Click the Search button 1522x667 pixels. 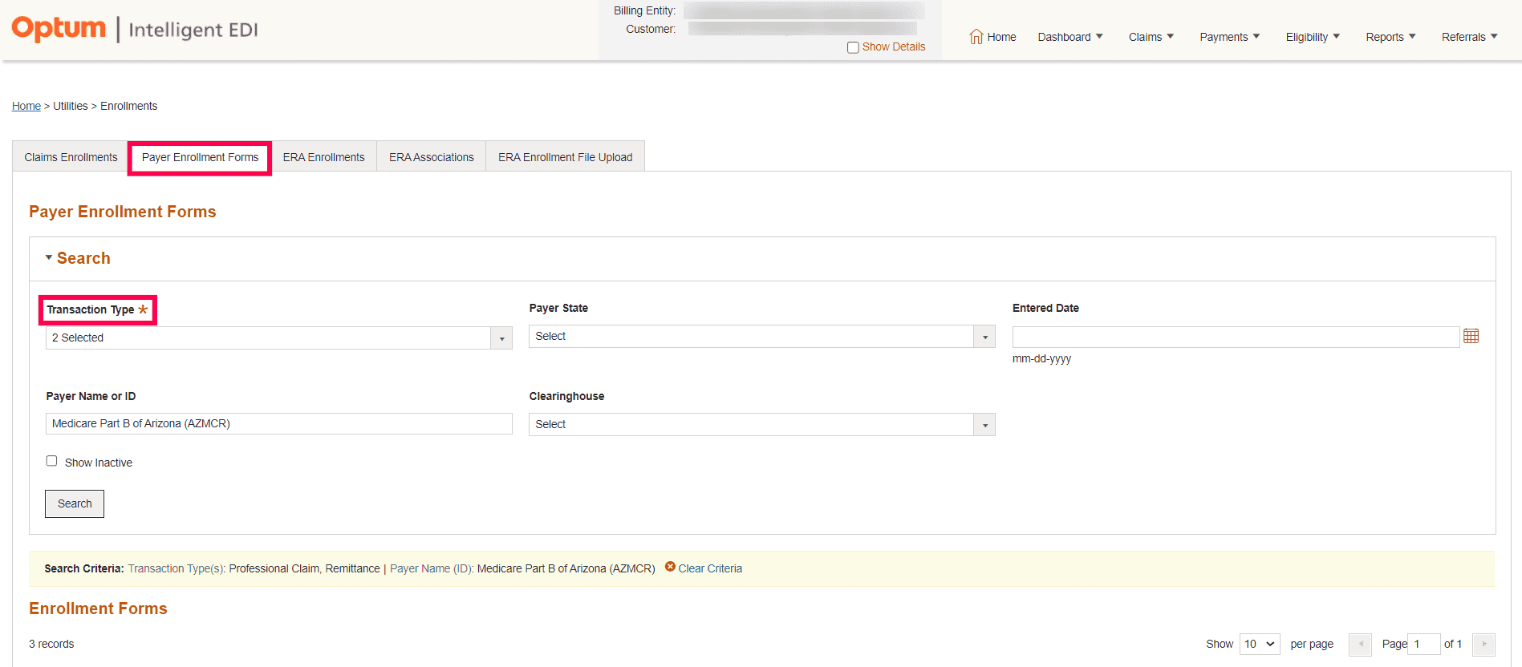[x=75, y=503]
